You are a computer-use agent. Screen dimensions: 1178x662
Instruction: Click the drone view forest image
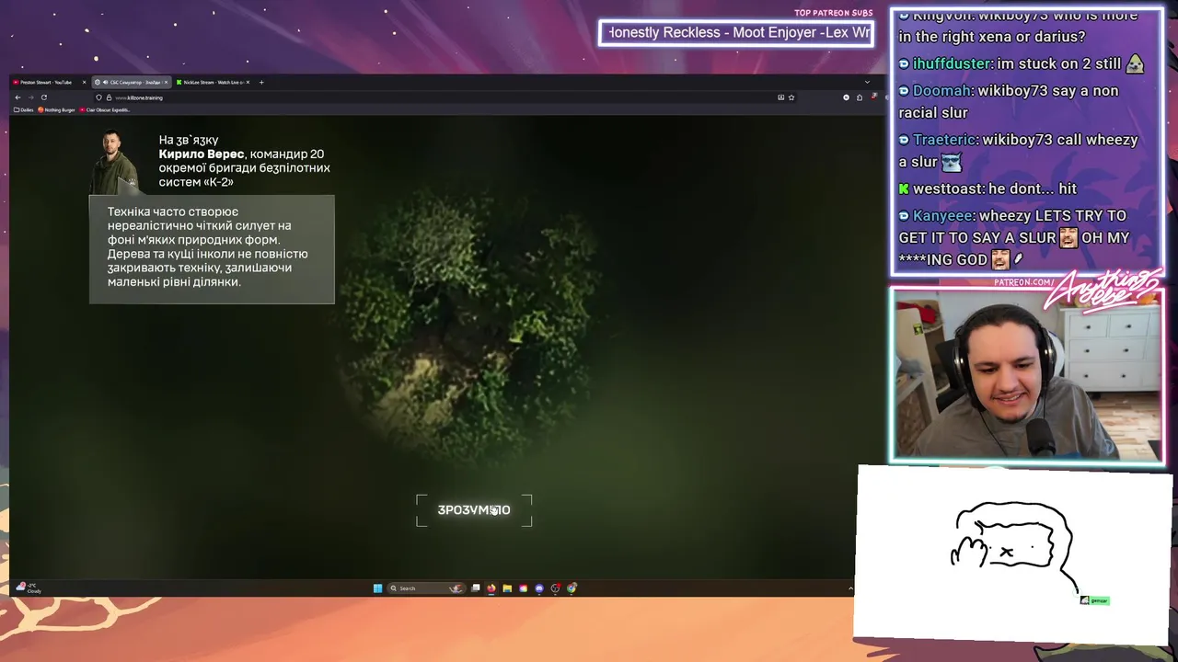point(472,326)
